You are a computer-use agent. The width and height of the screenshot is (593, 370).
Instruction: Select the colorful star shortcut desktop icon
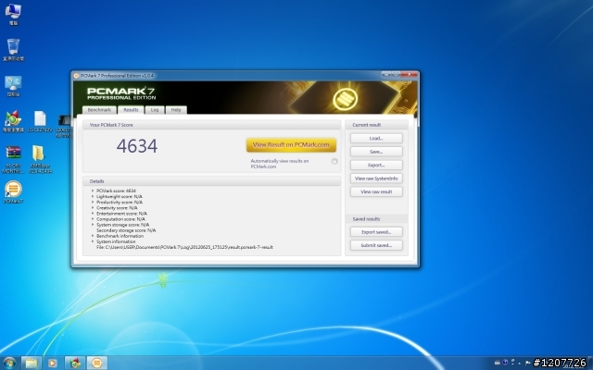pyautogui.click(x=13, y=121)
